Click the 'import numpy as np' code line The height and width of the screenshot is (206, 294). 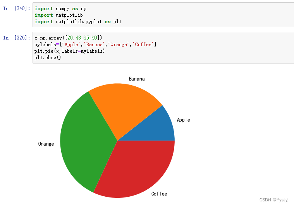coord(60,9)
